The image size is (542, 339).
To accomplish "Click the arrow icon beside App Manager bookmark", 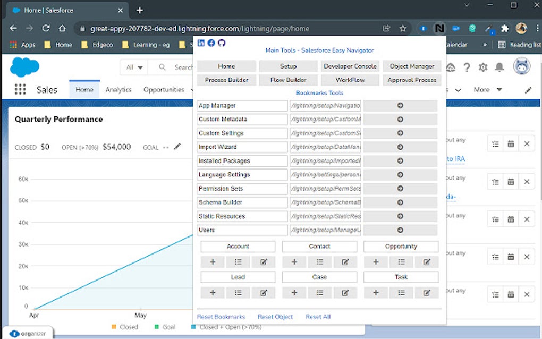I will (401, 105).
